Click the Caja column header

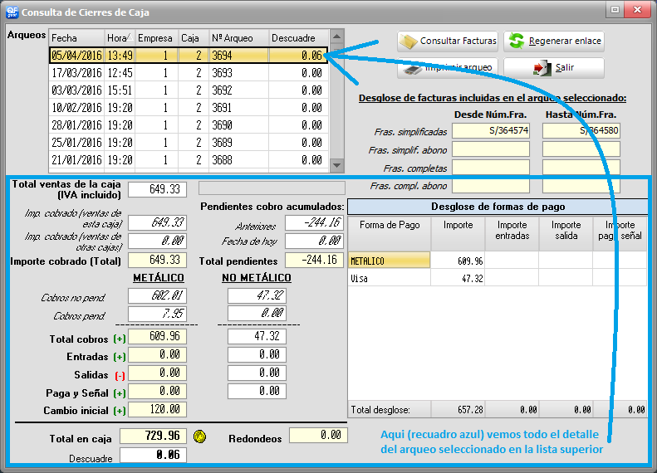point(194,38)
